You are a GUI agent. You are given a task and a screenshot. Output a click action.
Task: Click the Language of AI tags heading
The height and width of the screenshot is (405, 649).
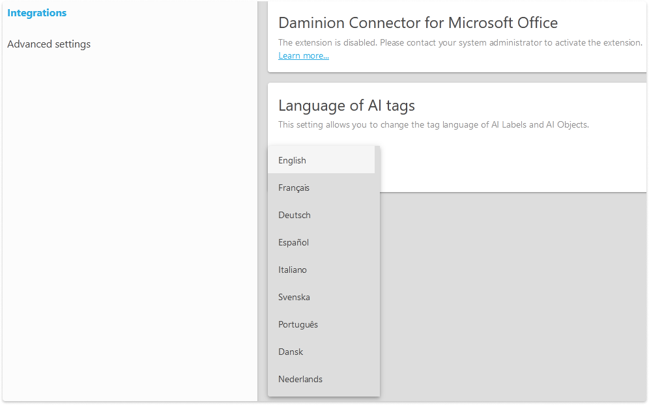[346, 105]
